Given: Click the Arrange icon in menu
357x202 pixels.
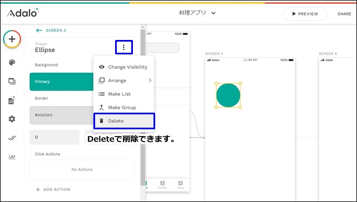Looking at the screenshot, I should click(x=102, y=80).
